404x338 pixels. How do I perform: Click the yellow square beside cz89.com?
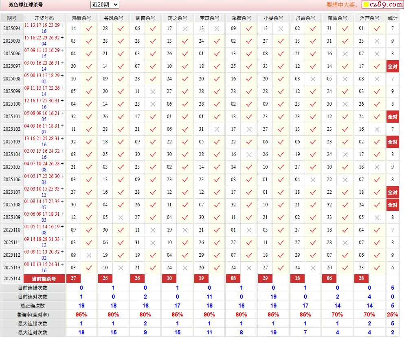point(366,5)
